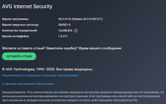The image size is (166, 104).
Task: Click the Версия интерфейса label
Action: (16, 36)
